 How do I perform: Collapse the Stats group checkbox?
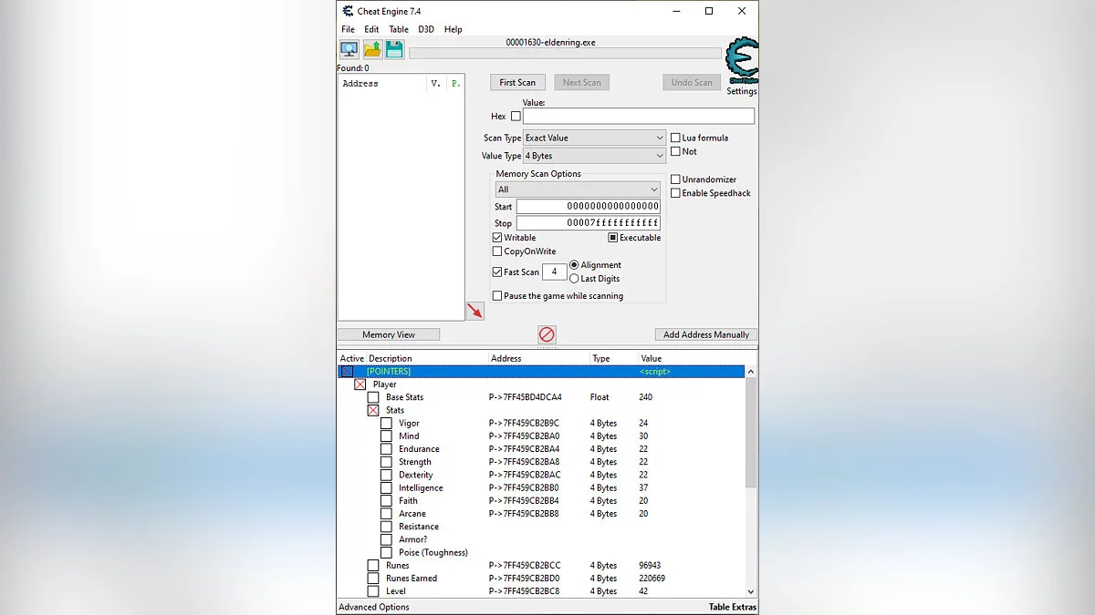pyautogui.click(x=373, y=410)
